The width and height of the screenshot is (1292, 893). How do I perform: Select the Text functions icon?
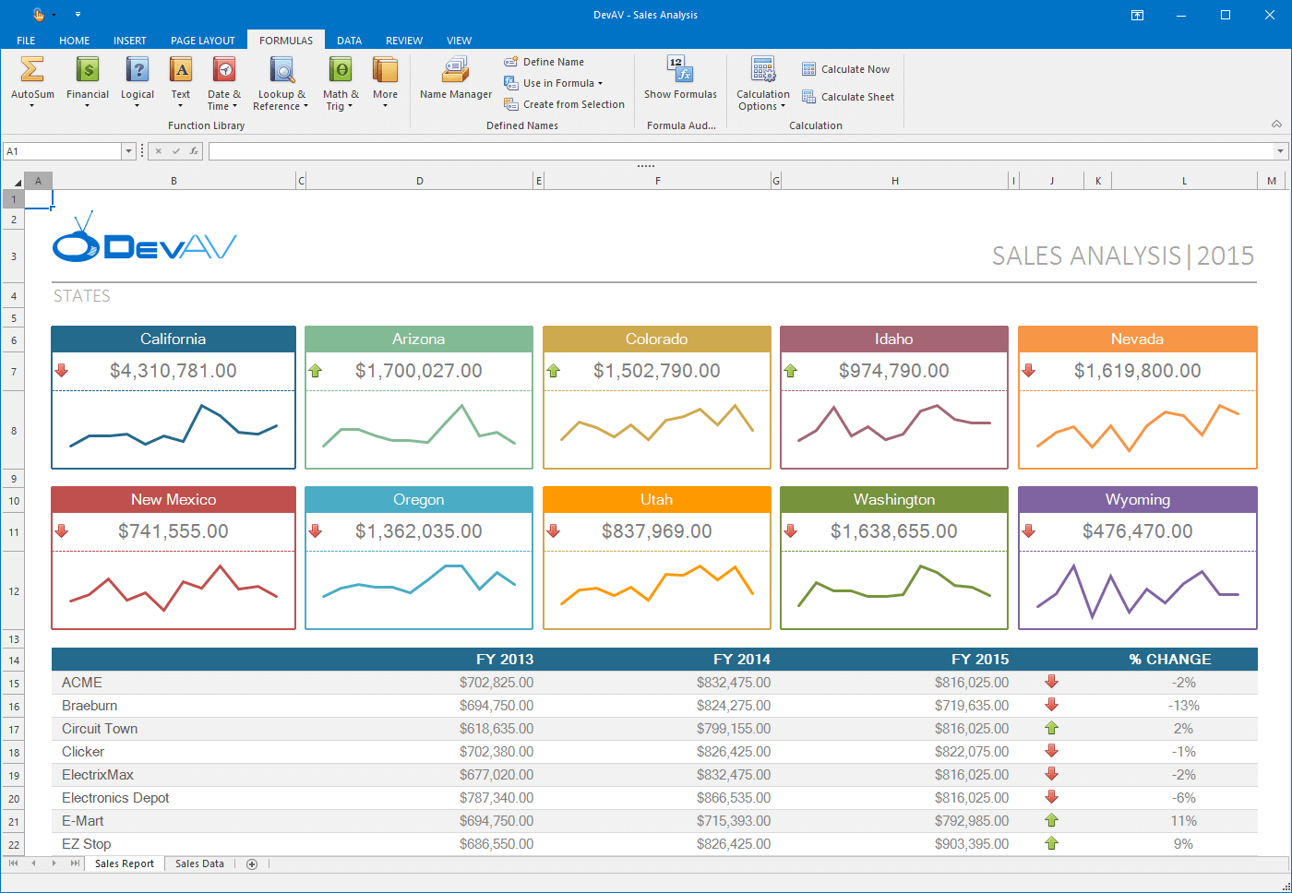tap(181, 71)
